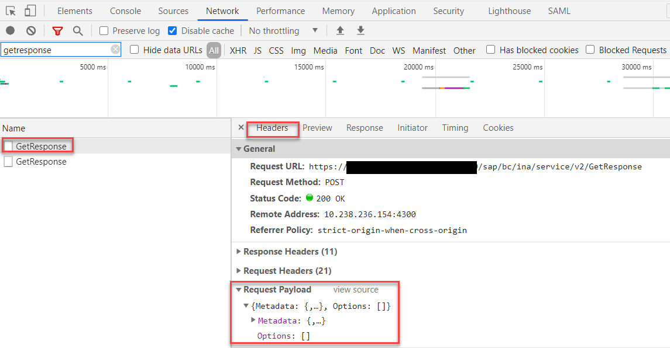Click the 20000 ms timeline marker
The width and height of the screenshot is (670, 348).
click(x=418, y=67)
